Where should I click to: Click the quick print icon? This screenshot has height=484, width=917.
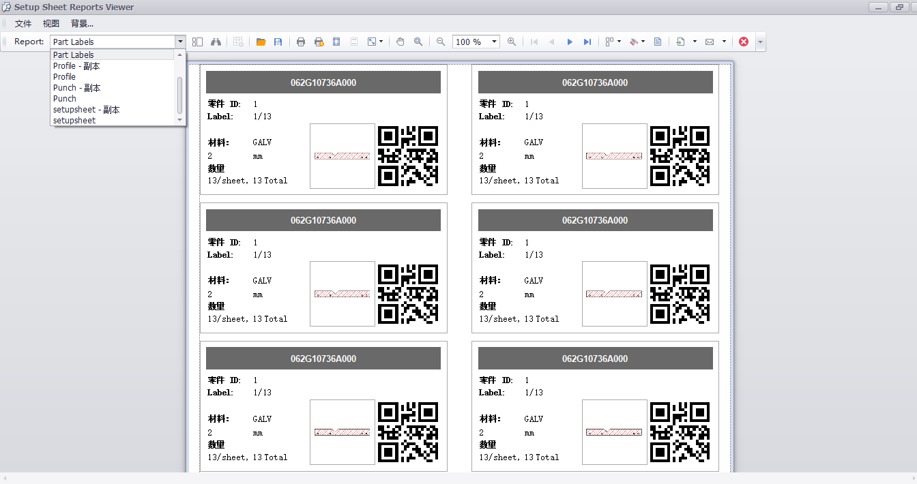click(x=319, y=42)
